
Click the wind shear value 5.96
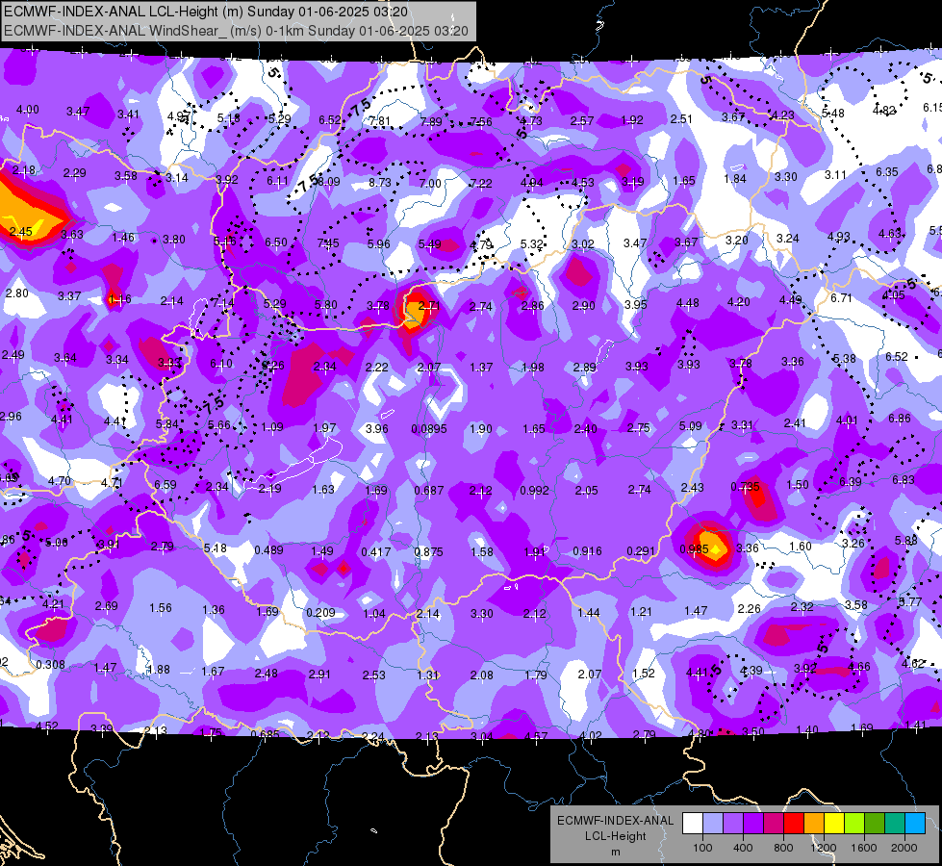pos(378,244)
